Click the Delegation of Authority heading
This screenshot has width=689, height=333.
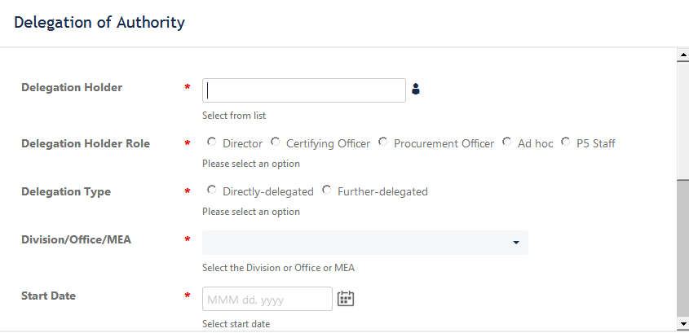click(99, 22)
